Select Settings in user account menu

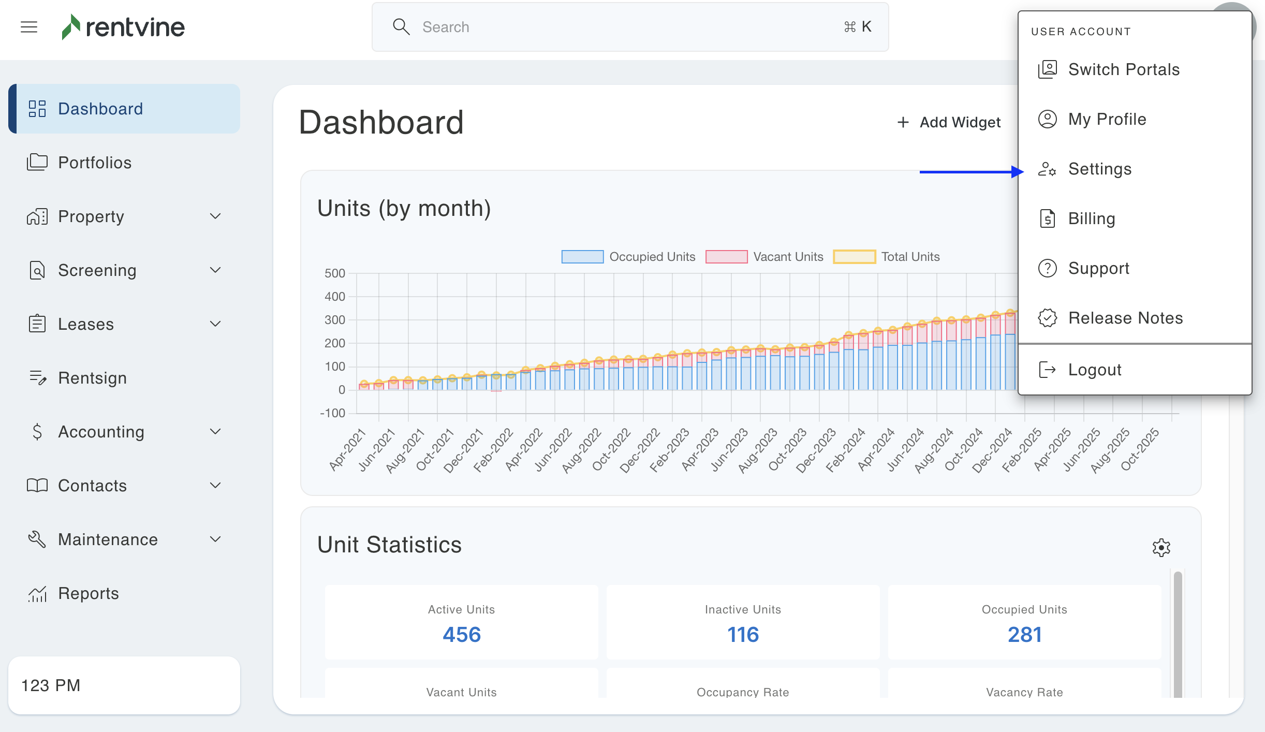[x=1099, y=169]
